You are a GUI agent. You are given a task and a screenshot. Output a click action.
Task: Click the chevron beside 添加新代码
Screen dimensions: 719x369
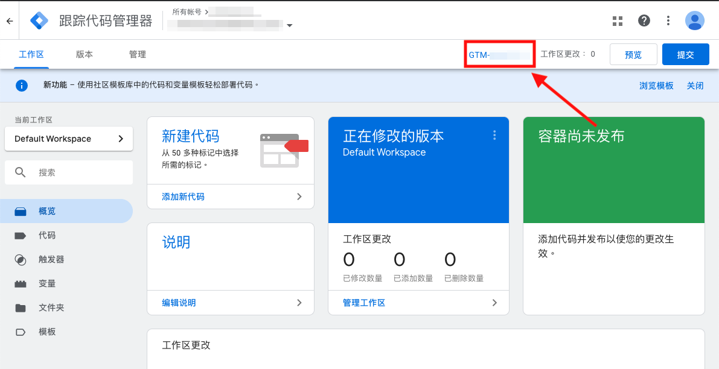point(299,197)
